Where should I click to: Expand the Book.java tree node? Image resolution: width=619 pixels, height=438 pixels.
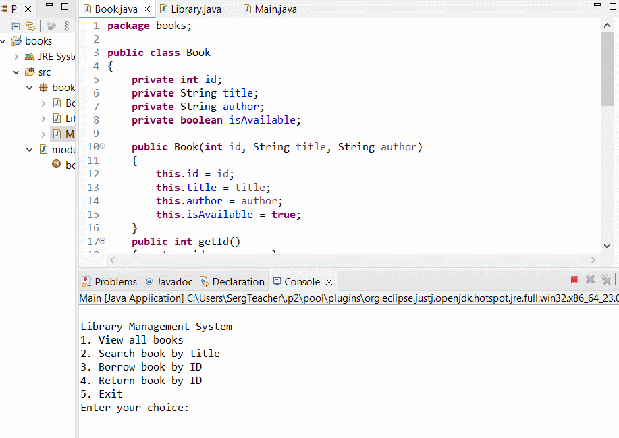(43, 103)
